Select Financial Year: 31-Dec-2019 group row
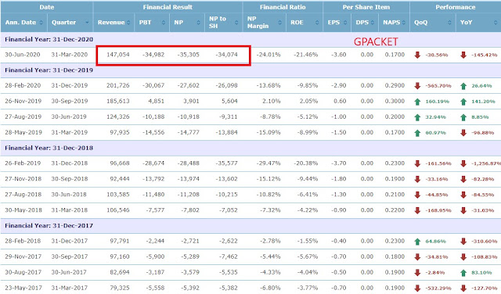The image size is (501, 294). [x=250, y=70]
